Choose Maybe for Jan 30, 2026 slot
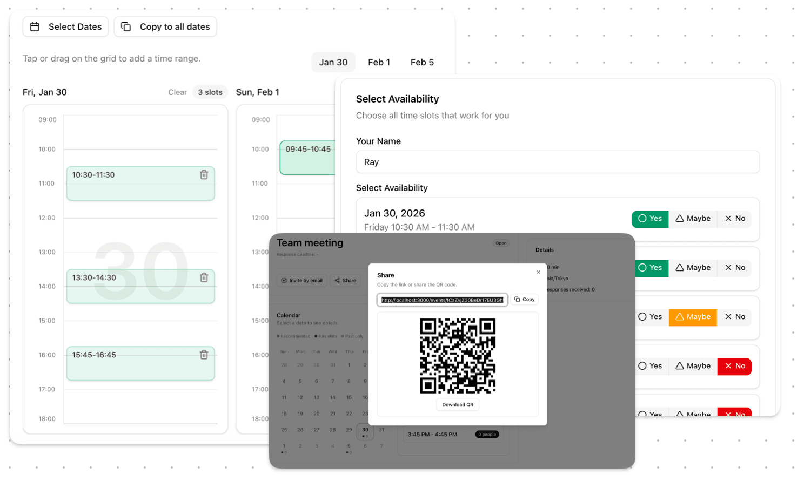 (x=693, y=219)
